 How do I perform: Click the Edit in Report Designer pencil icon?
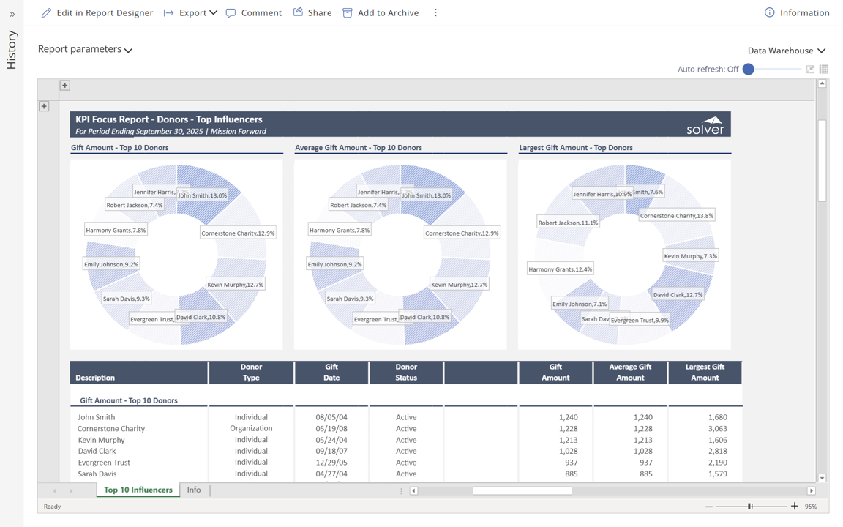(46, 12)
